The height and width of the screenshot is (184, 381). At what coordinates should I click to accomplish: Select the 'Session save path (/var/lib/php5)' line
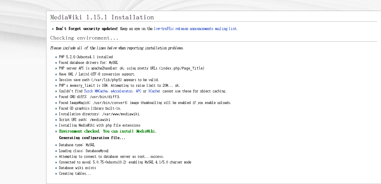click(x=109, y=80)
